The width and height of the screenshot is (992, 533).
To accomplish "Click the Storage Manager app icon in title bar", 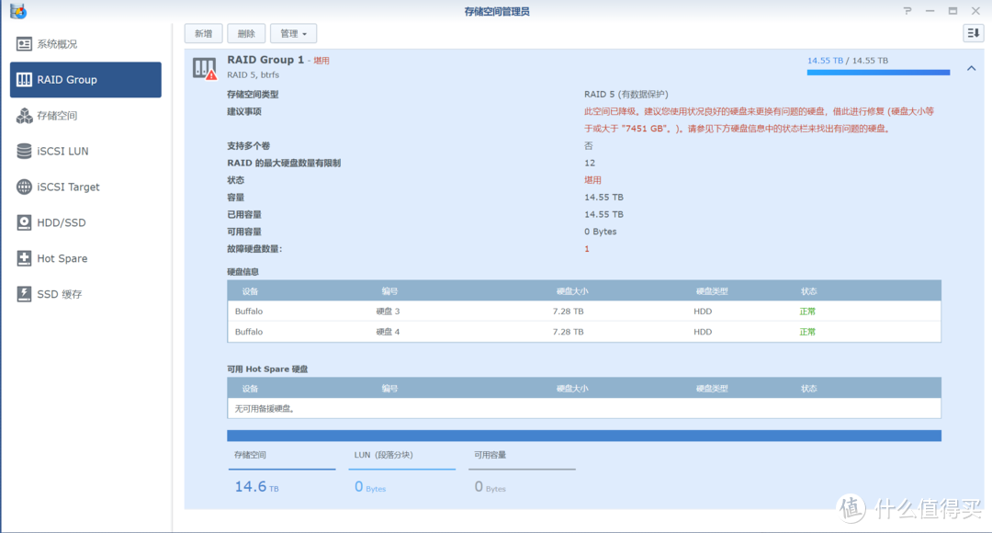I will pyautogui.click(x=17, y=11).
